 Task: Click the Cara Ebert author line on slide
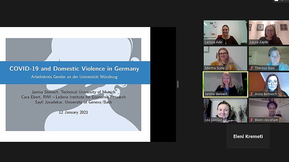coord(74,97)
